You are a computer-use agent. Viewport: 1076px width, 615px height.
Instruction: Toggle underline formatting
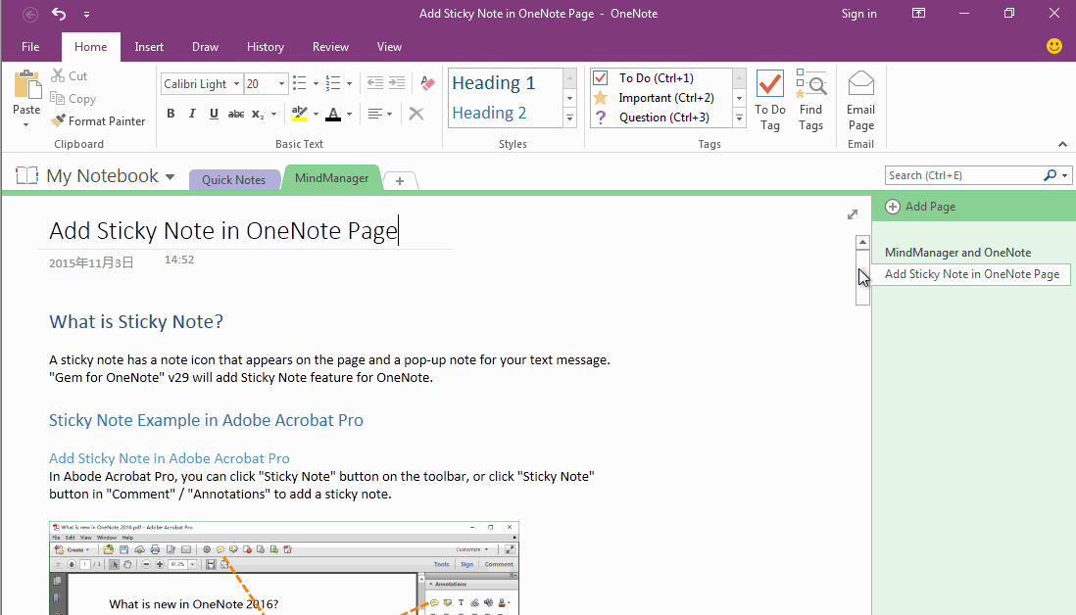coord(213,114)
